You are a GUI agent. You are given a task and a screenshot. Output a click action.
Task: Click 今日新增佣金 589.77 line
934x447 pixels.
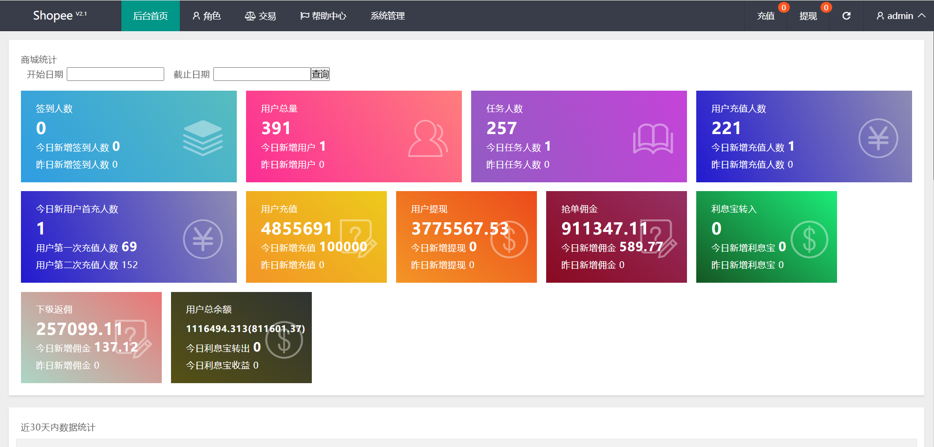tap(612, 247)
